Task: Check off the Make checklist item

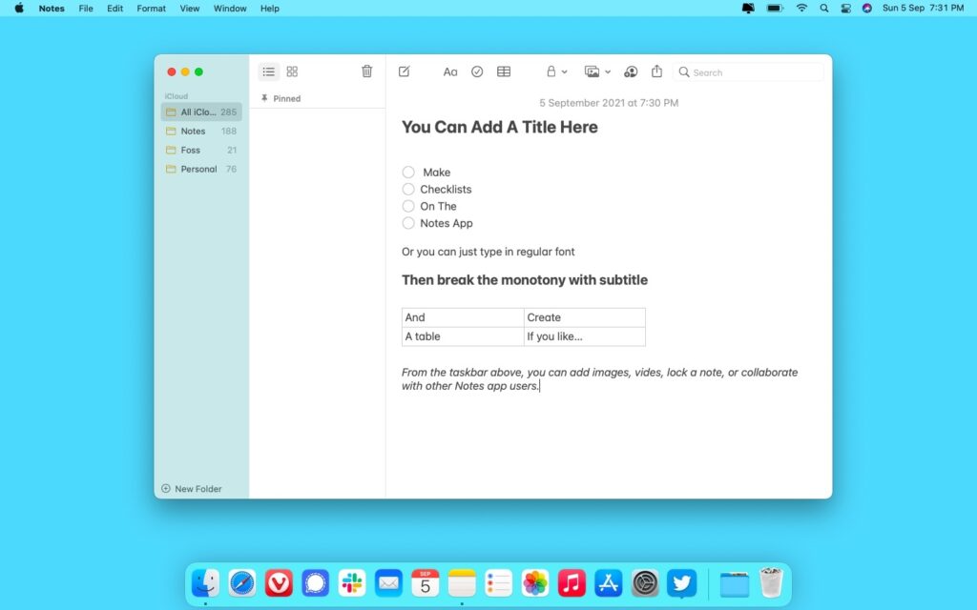Action: point(408,172)
